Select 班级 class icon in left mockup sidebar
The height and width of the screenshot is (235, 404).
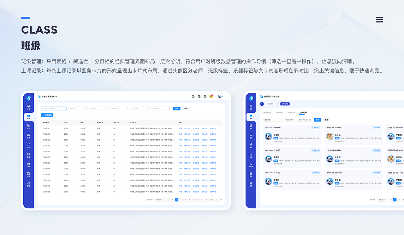pos(29,117)
